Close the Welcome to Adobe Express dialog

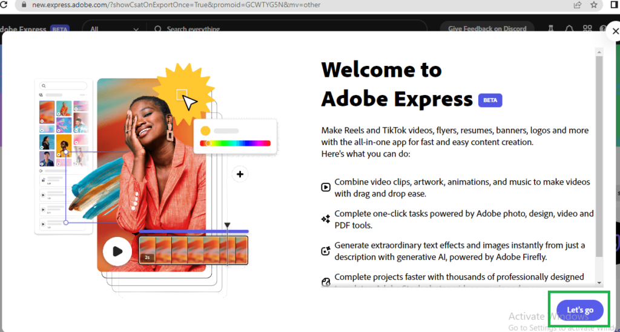(615, 31)
